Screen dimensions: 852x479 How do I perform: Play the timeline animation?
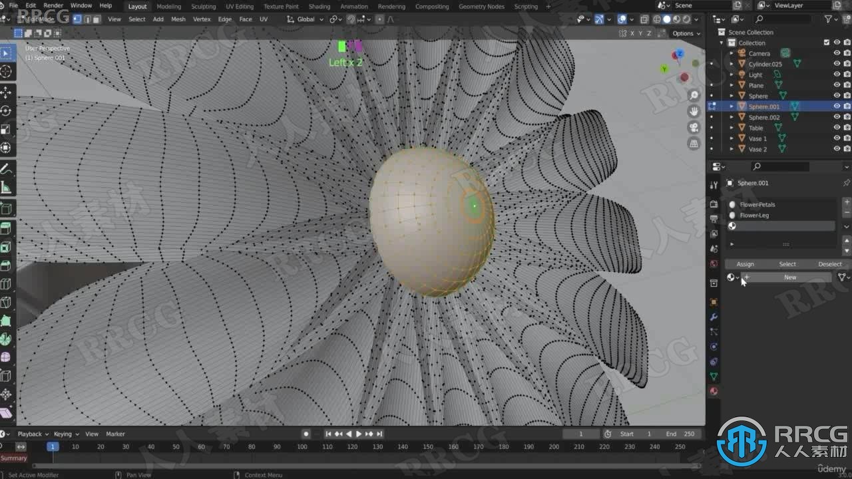(x=359, y=434)
